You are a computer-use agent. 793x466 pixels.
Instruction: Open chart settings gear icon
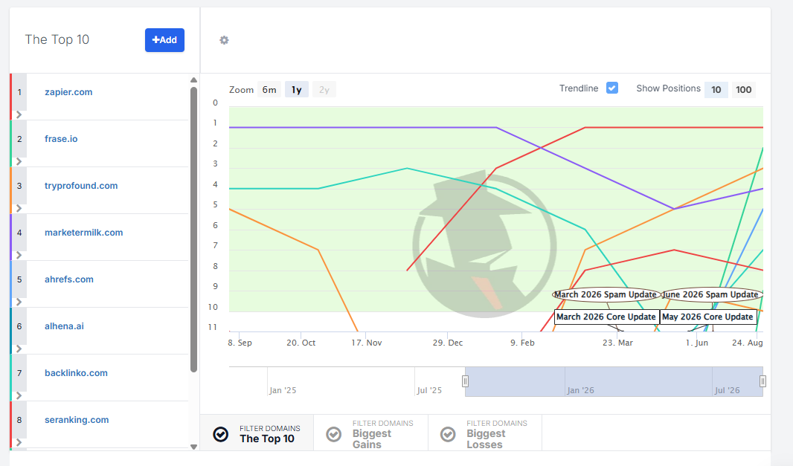(x=224, y=40)
